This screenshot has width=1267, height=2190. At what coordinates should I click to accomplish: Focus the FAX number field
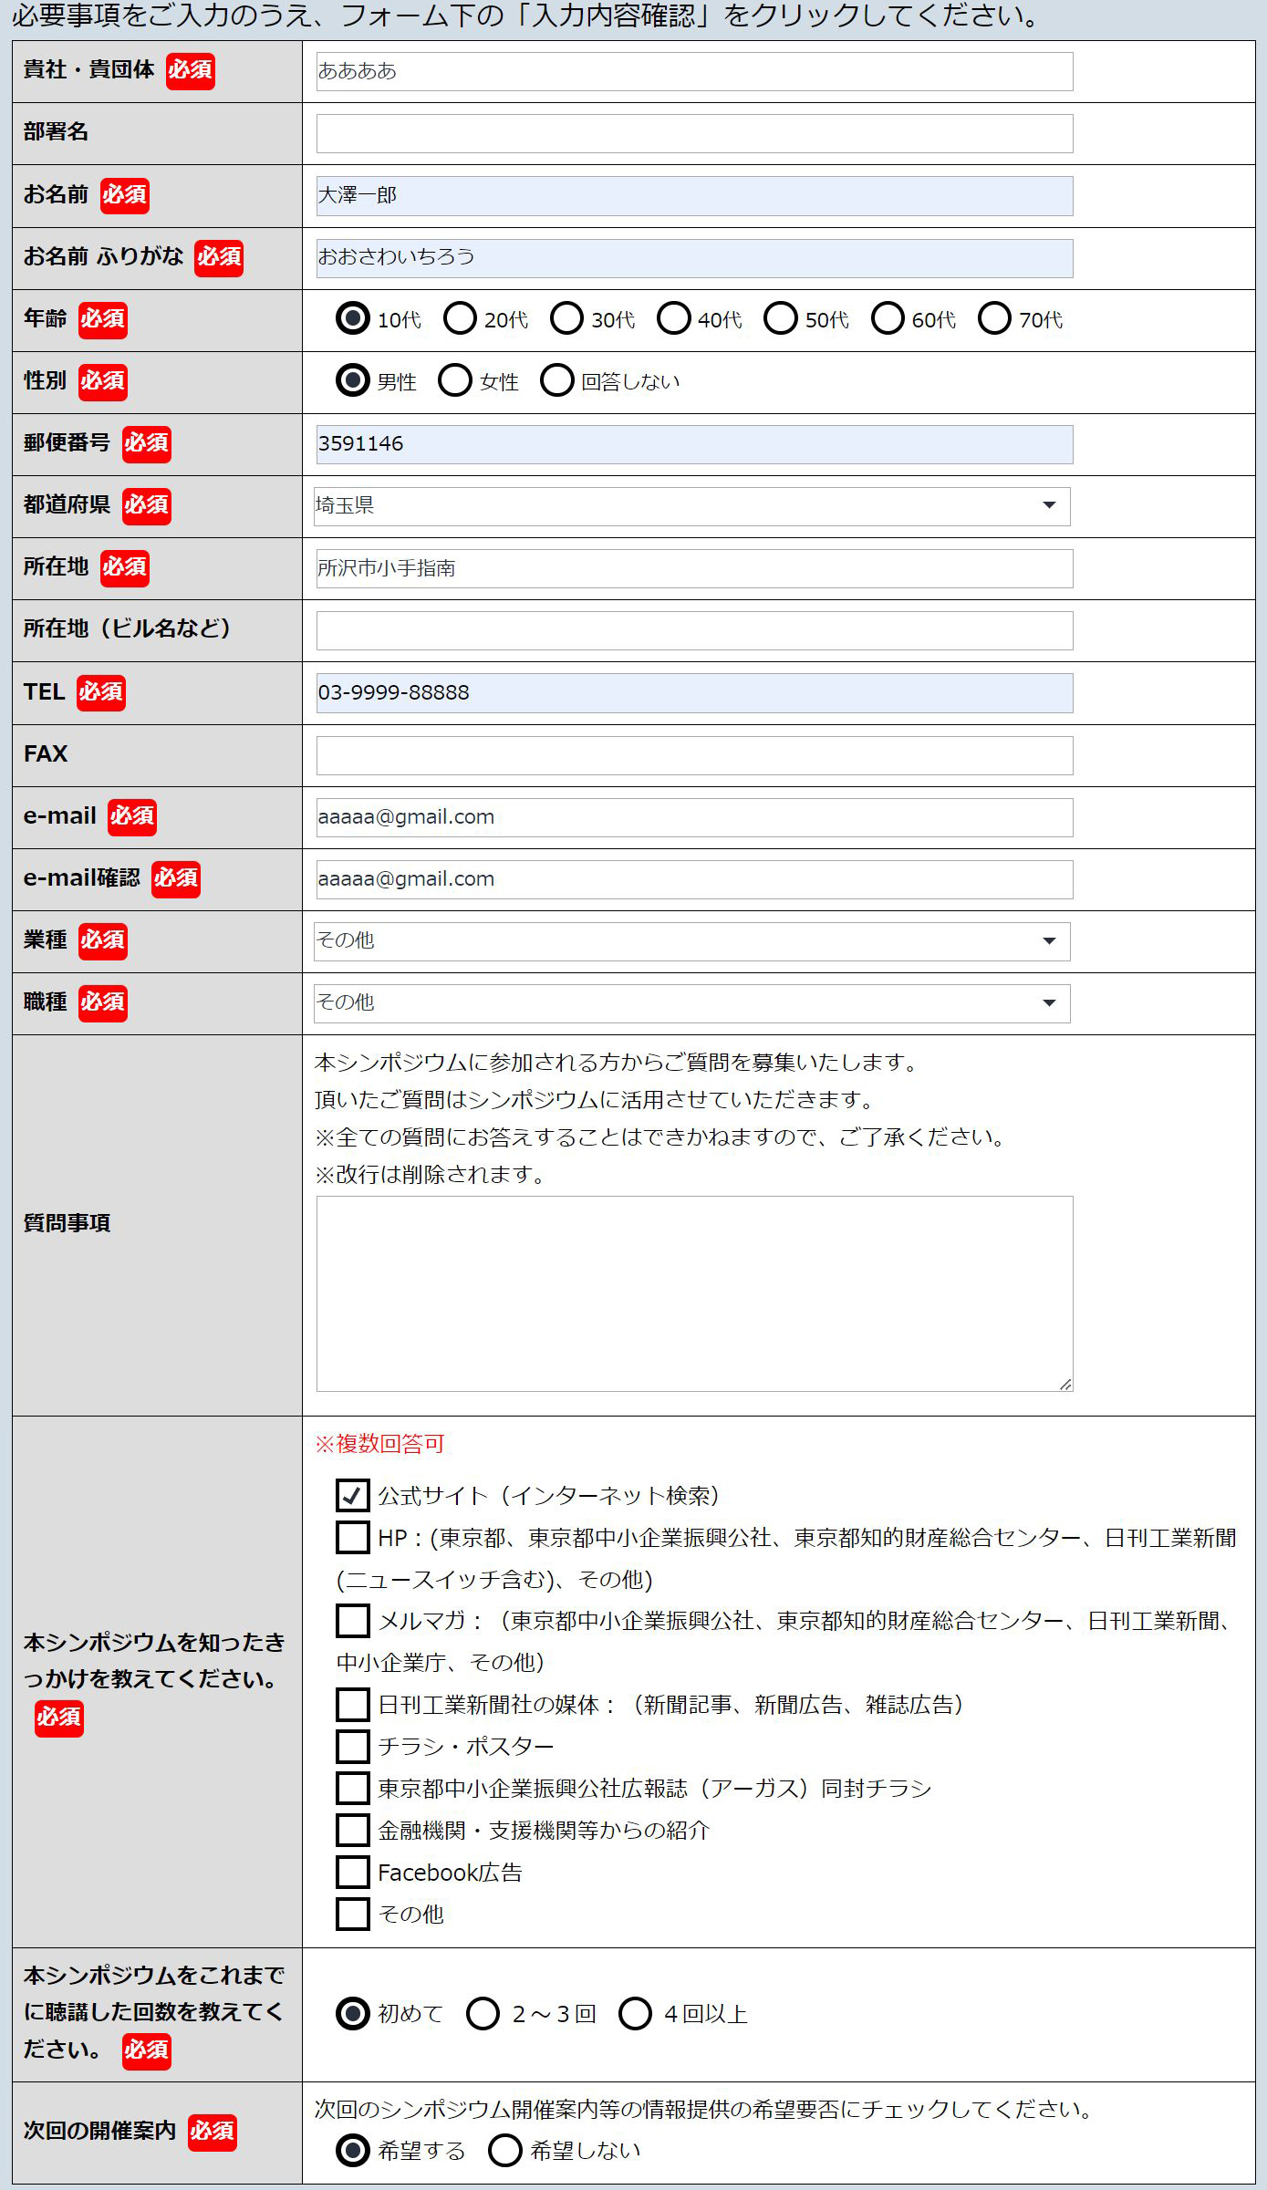pos(694,755)
